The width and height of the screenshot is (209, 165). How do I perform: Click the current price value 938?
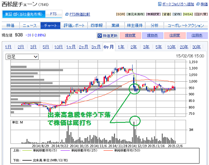pyautogui.click(x=19, y=35)
